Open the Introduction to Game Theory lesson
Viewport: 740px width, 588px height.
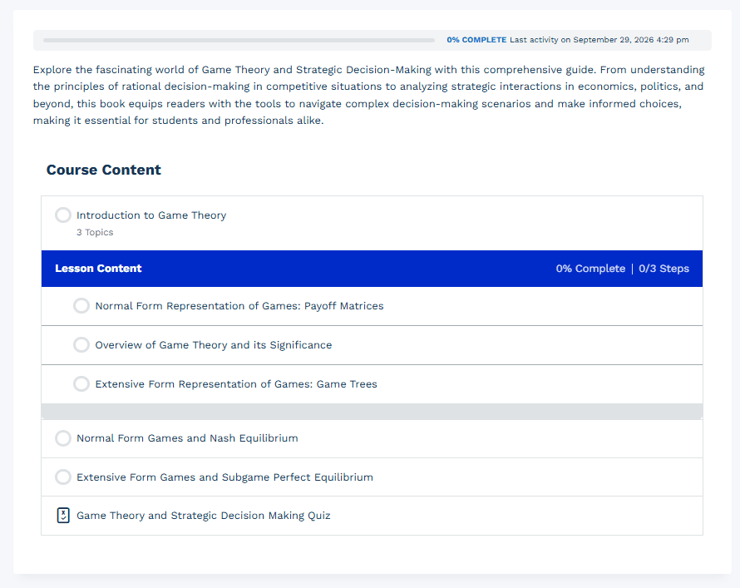[x=151, y=215]
